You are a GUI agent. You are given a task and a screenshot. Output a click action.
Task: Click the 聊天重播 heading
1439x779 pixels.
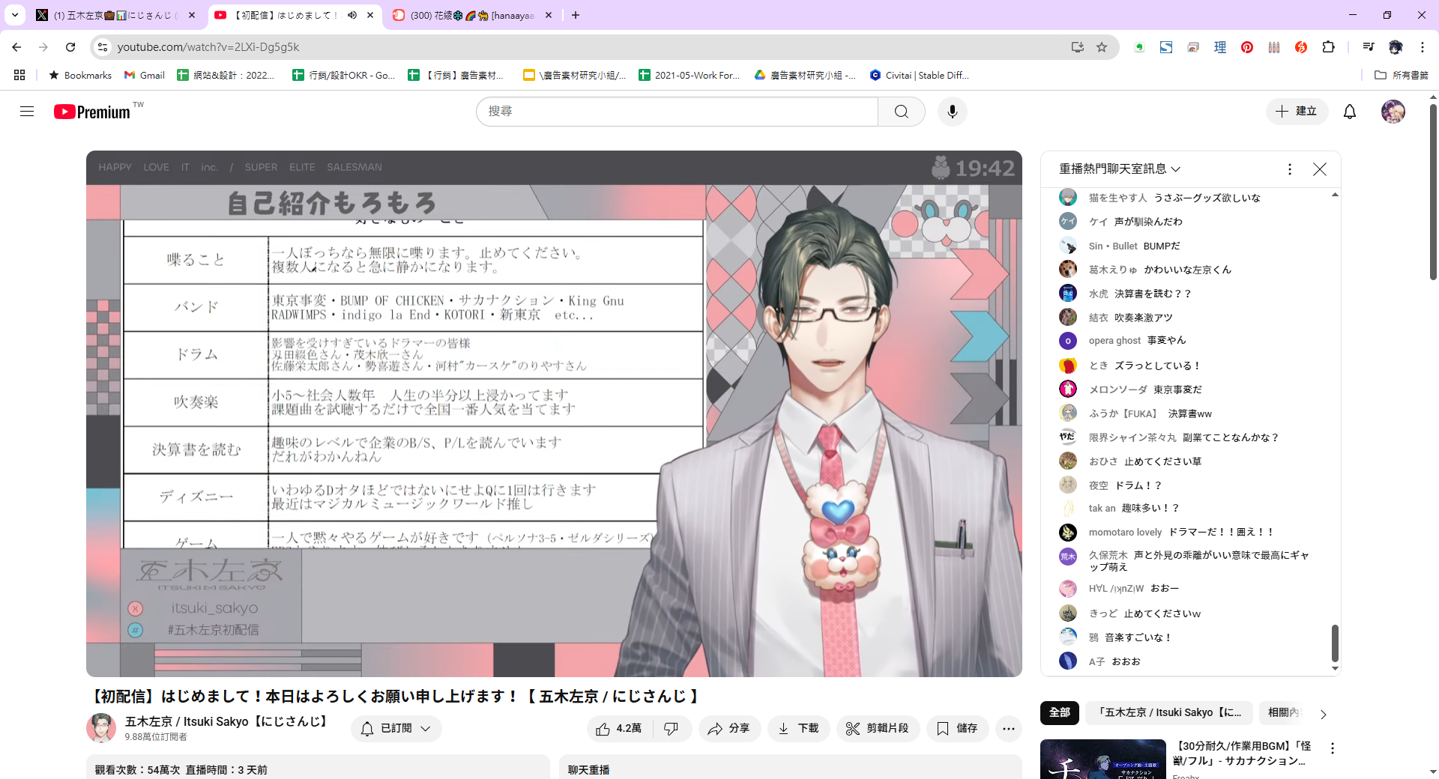(x=589, y=770)
